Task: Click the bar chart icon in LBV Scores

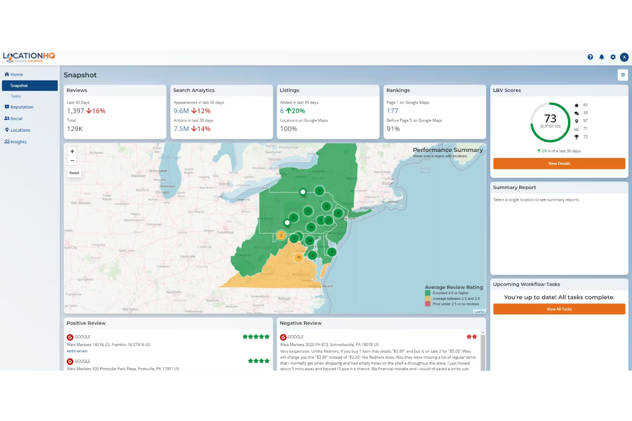Action: 576,129
